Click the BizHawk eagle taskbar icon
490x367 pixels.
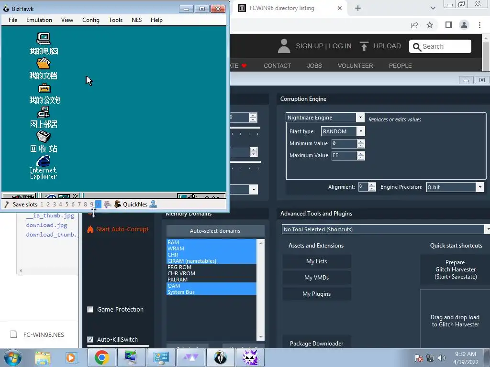pos(220,357)
